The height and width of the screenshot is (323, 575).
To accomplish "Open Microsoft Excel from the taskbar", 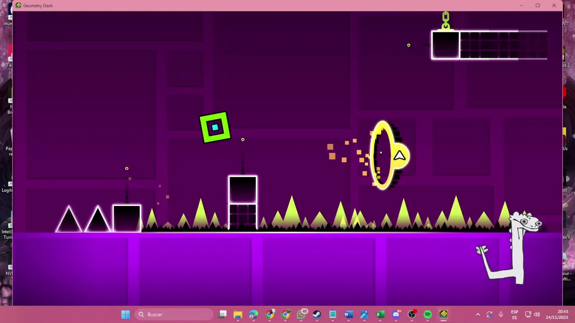I will pos(380,314).
